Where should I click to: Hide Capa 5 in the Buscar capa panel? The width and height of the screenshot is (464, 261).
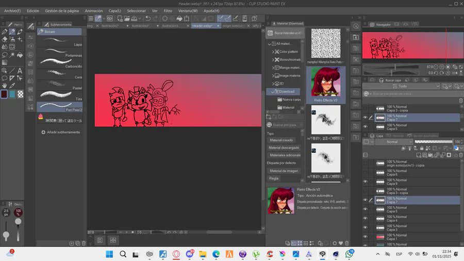coord(365,127)
